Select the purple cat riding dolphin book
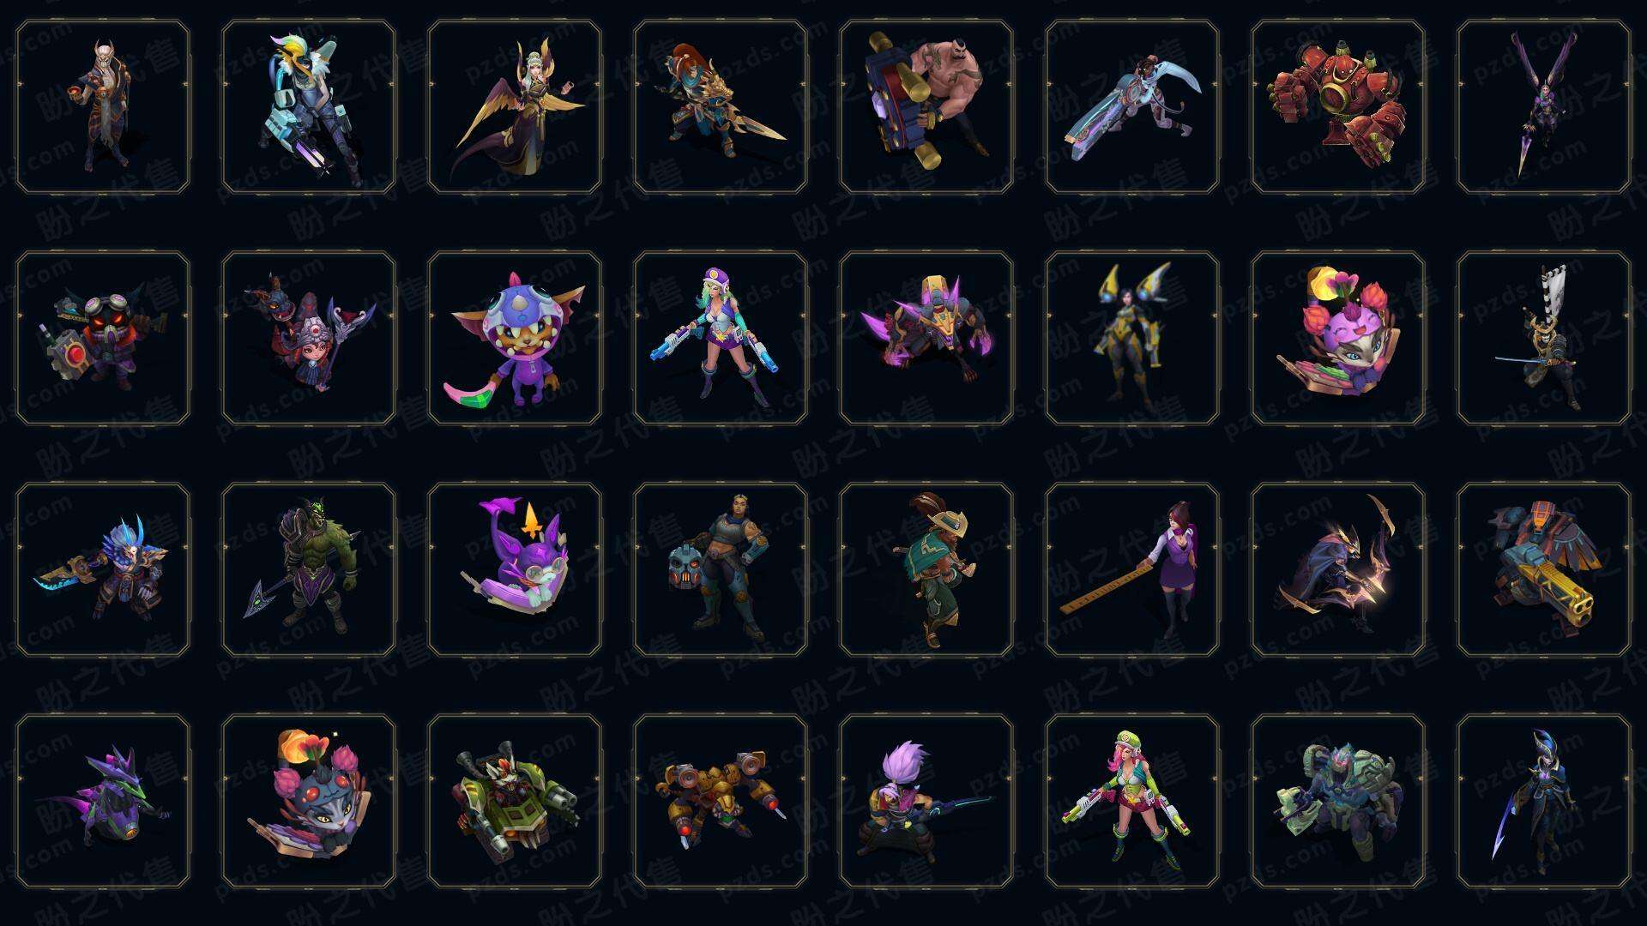The image size is (1647, 926). coord(515,569)
